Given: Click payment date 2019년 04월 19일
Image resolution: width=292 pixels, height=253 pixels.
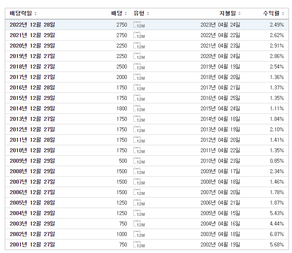Looking at the screenshot, I should click(220, 67).
